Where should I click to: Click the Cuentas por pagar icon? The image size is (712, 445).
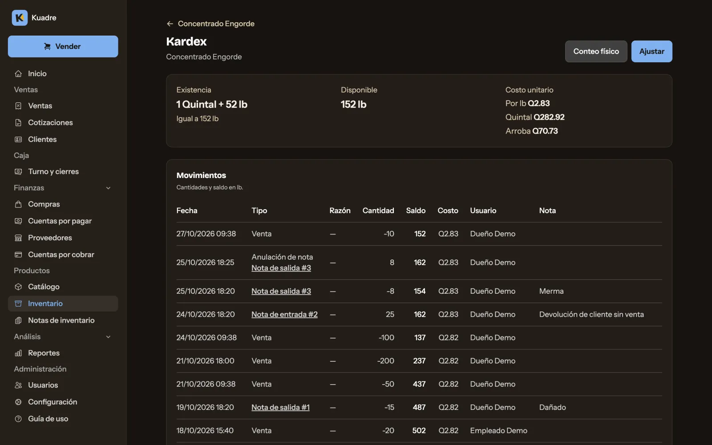(x=18, y=221)
